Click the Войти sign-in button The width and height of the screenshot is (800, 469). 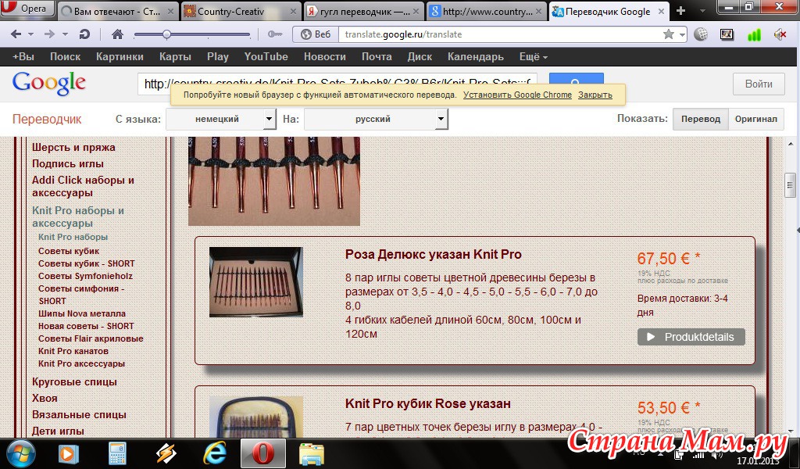[x=759, y=84]
